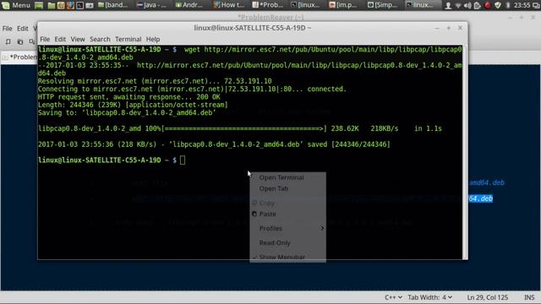Viewport: 541px width, 304px height.
Task: Click the terminal prompt cursor block
Action: (x=183, y=160)
